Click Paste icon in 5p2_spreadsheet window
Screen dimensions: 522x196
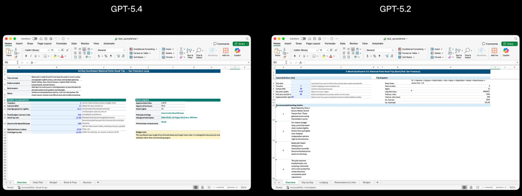pos(277,51)
